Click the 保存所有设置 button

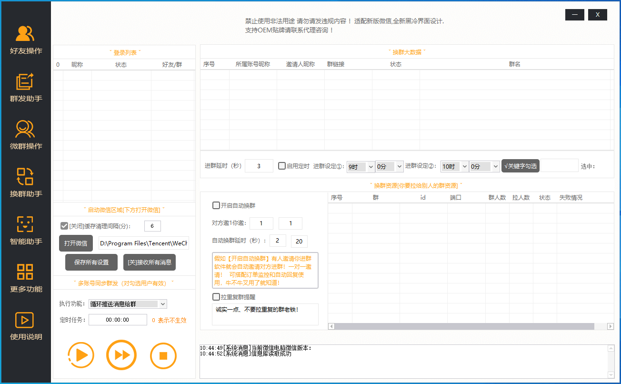point(91,263)
